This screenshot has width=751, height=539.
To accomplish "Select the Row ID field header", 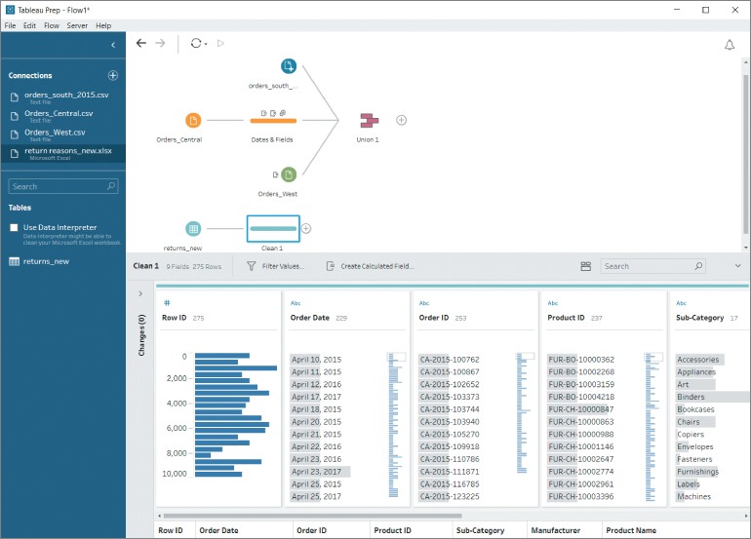I will (x=174, y=318).
